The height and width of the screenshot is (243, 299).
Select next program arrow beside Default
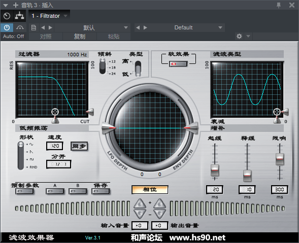click(x=145, y=28)
